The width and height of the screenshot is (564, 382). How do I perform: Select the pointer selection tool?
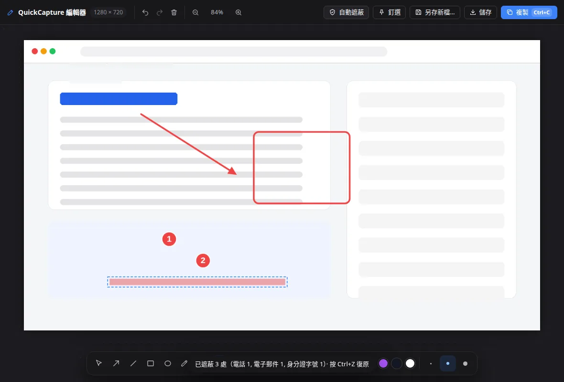[x=99, y=363]
